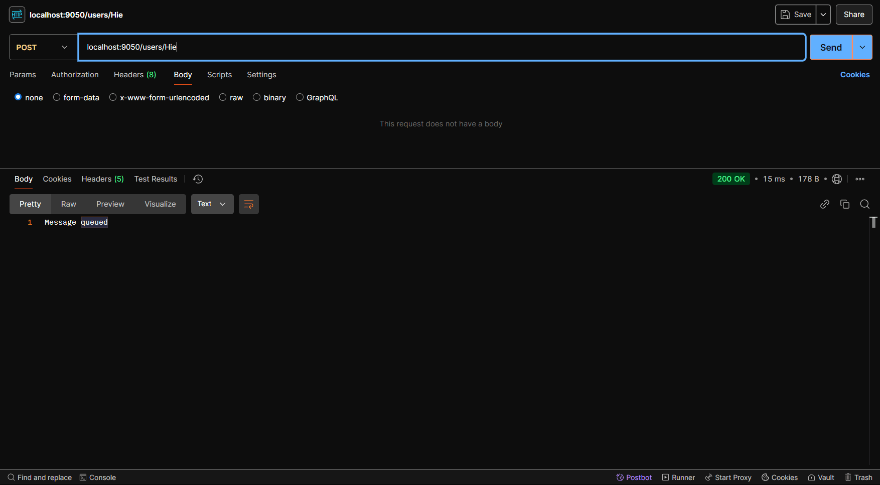Switch to Pretty response view
Screen dimensions: 880x485
[x=30, y=204]
